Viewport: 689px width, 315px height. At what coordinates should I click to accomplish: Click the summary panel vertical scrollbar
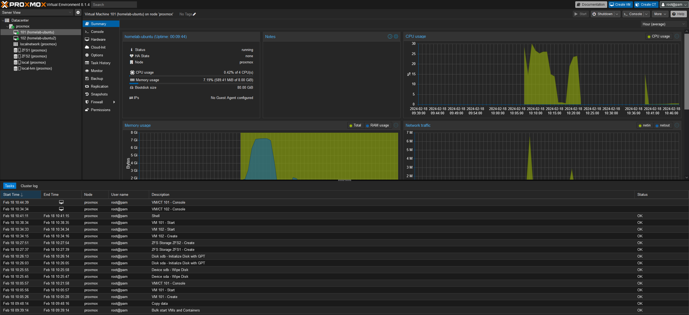coord(686,71)
